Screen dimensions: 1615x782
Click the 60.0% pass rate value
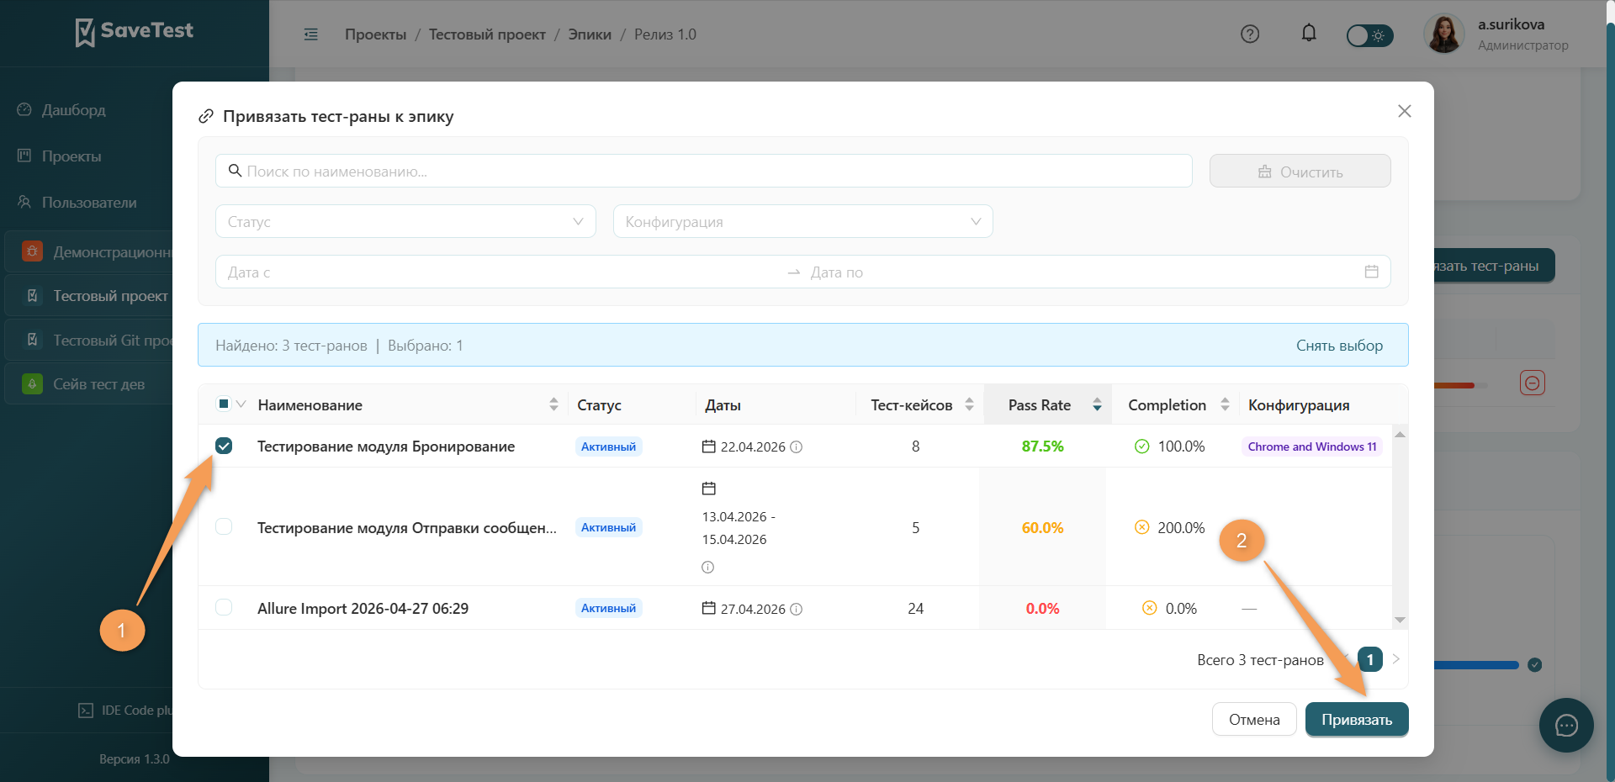(1042, 527)
